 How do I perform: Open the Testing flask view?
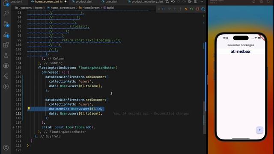pyautogui.click(x=6, y=55)
